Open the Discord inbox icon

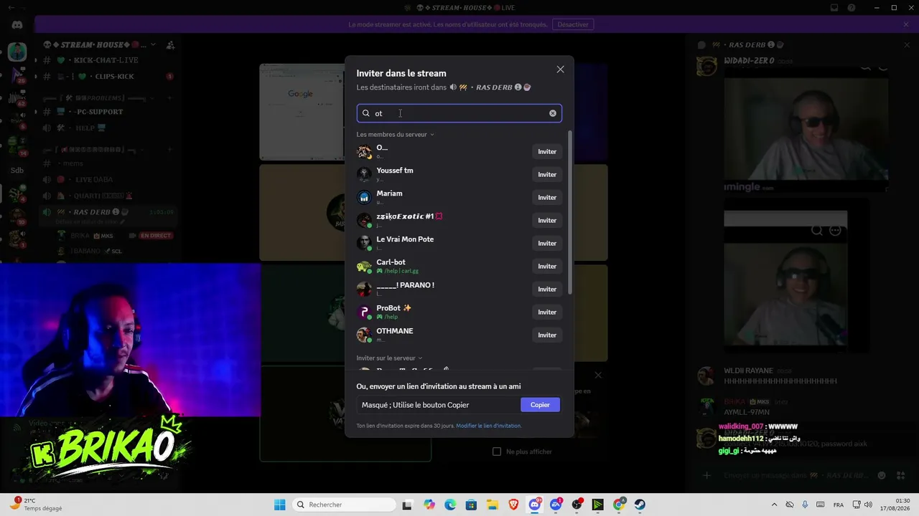pyautogui.click(x=834, y=8)
